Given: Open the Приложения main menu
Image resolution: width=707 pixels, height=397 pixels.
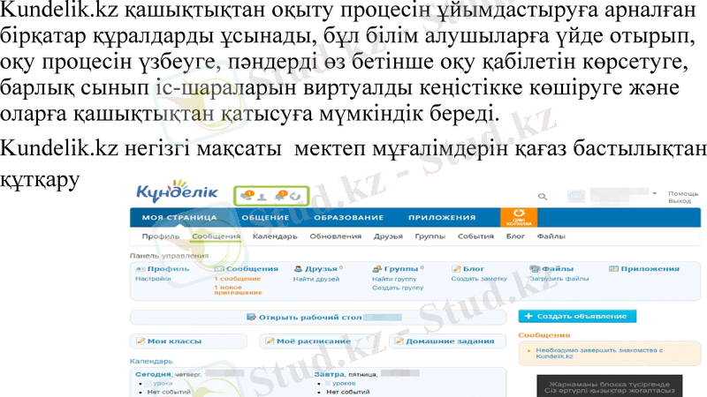Looking at the screenshot, I should point(442,218).
